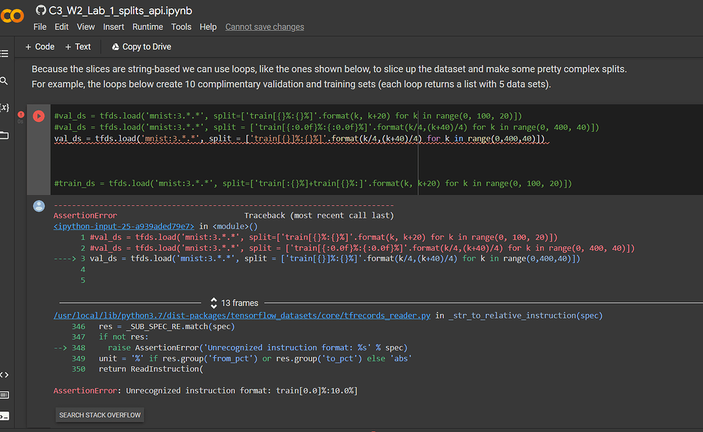Image resolution: width=703 pixels, height=432 pixels.
Task: Click the red cell error indicator
Action: click(21, 114)
